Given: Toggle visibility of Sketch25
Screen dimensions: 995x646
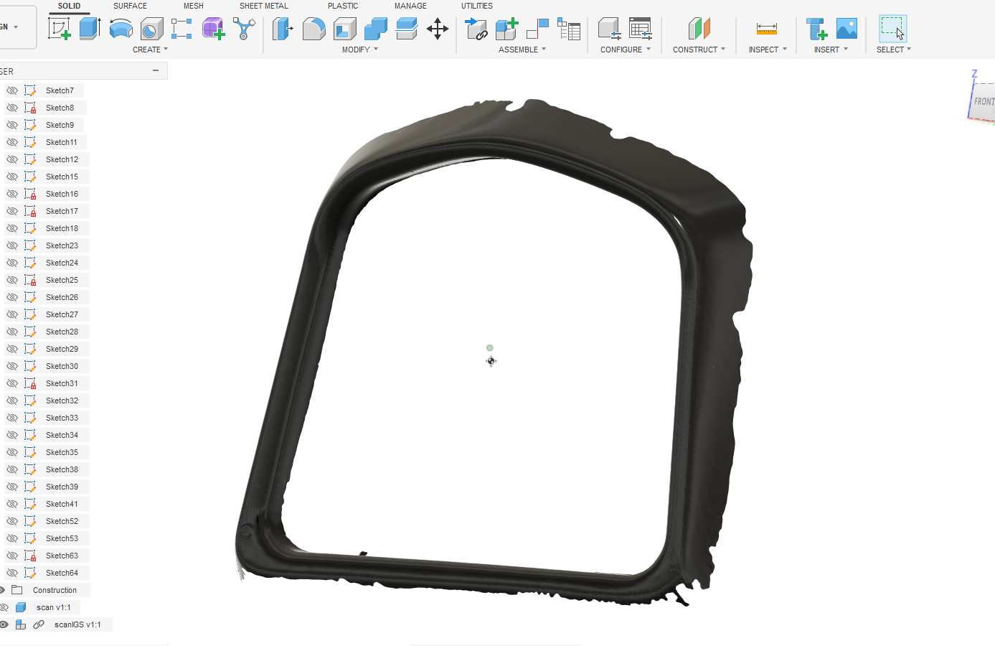Looking at the screenshot, I should 12,280.
